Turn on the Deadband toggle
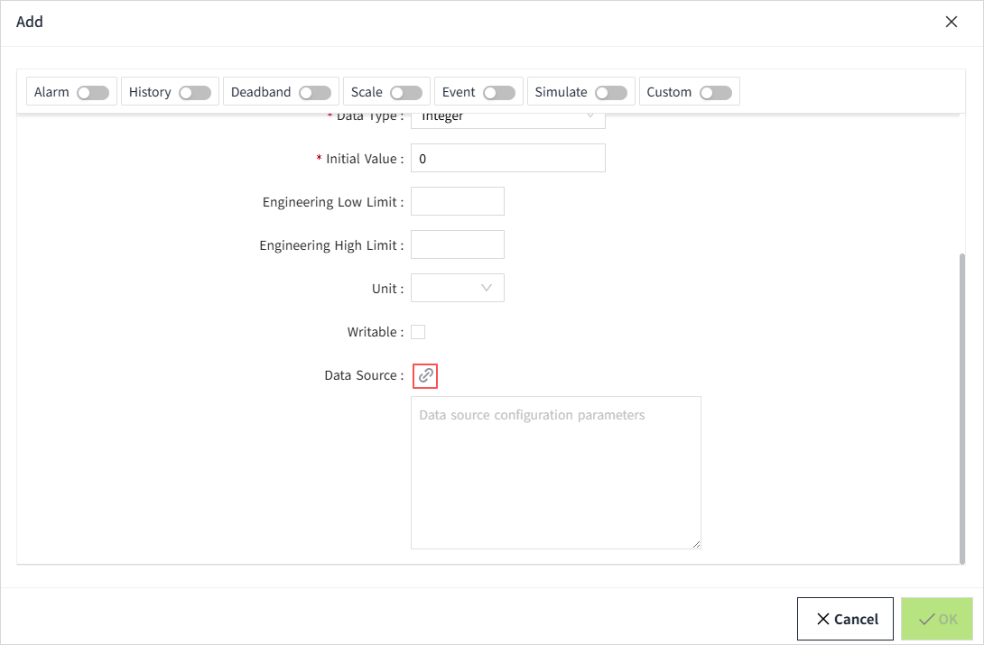The width and height of the screenshot is (984, 645). [315, 93]
